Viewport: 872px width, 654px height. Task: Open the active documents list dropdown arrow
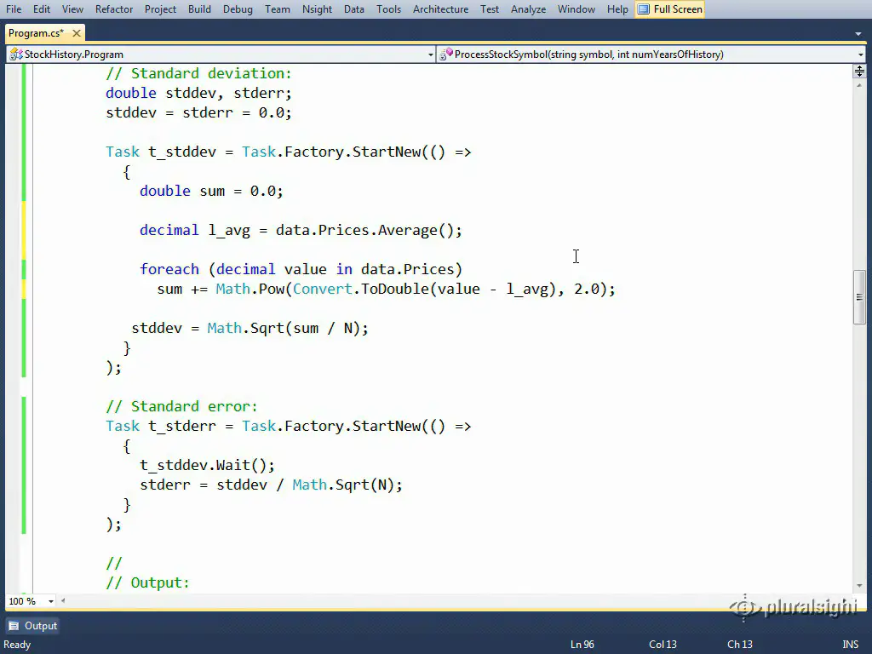tap(858, 34)
